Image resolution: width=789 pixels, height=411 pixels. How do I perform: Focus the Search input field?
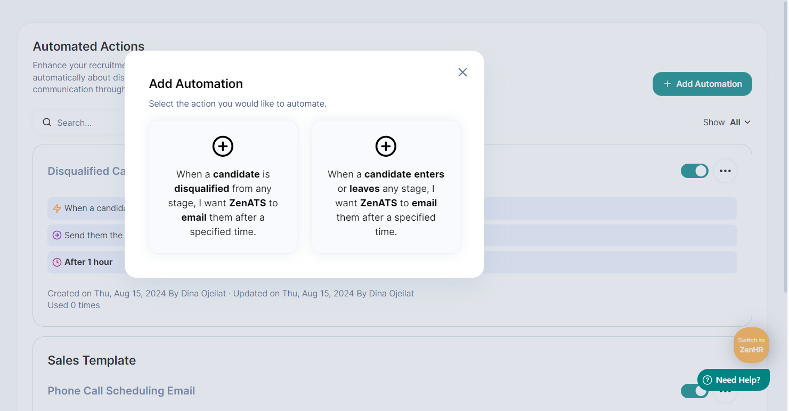pyautogui.click(x=79, y=123)
